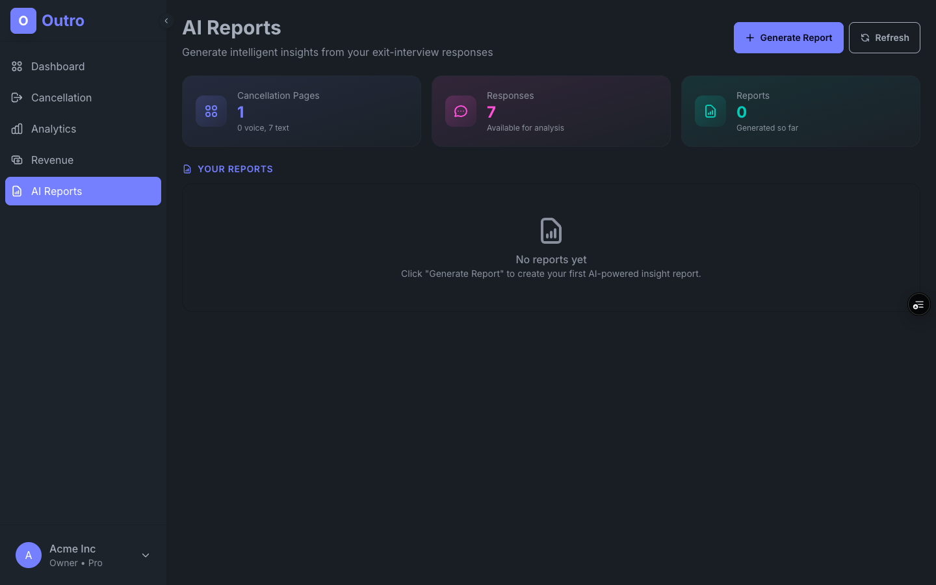936x585 pixels.
Task: Click the Cancellation Pages grid icon
Action: pyautogui.click(x=211, y=111)
